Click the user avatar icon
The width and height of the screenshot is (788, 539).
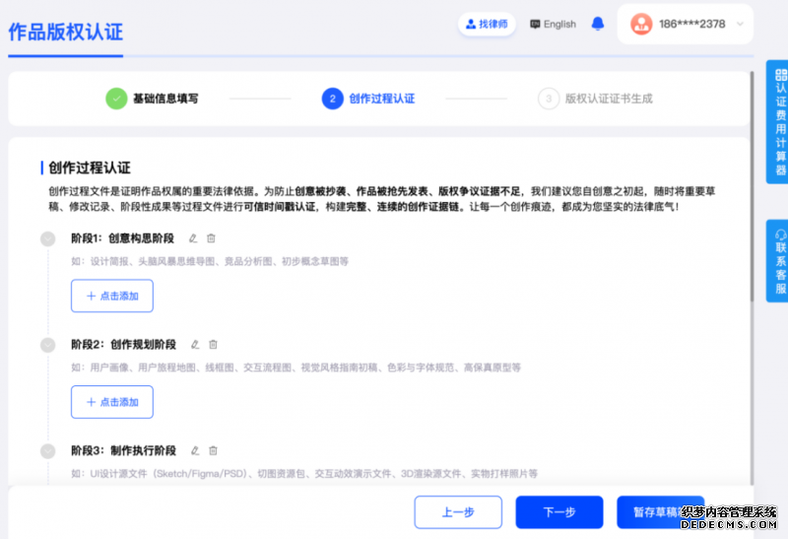point(641,24)
